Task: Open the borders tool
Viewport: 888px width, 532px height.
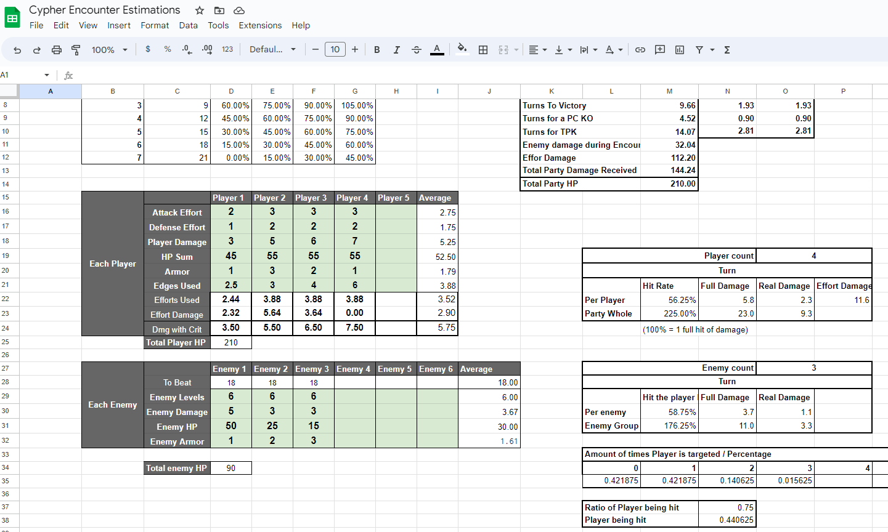Action: (483, 50)
